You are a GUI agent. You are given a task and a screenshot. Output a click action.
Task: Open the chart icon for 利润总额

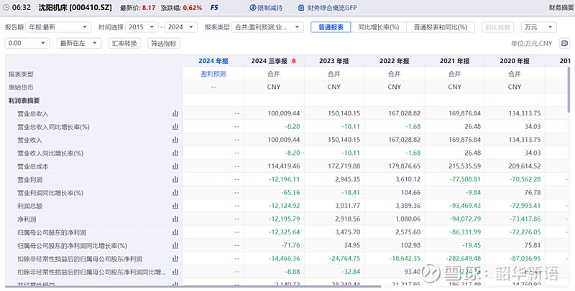(175, 206)
